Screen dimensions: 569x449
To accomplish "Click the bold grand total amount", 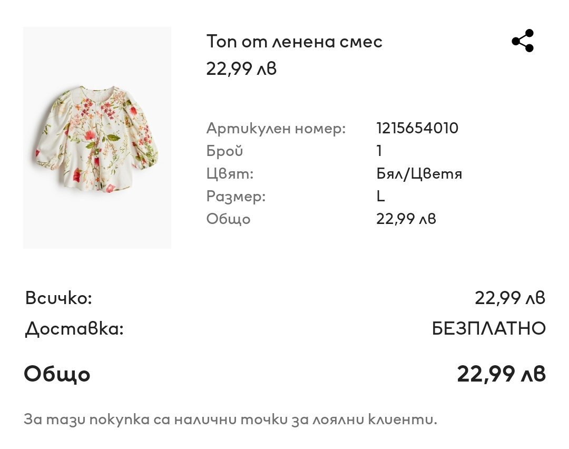I will [x=501, y=374].
